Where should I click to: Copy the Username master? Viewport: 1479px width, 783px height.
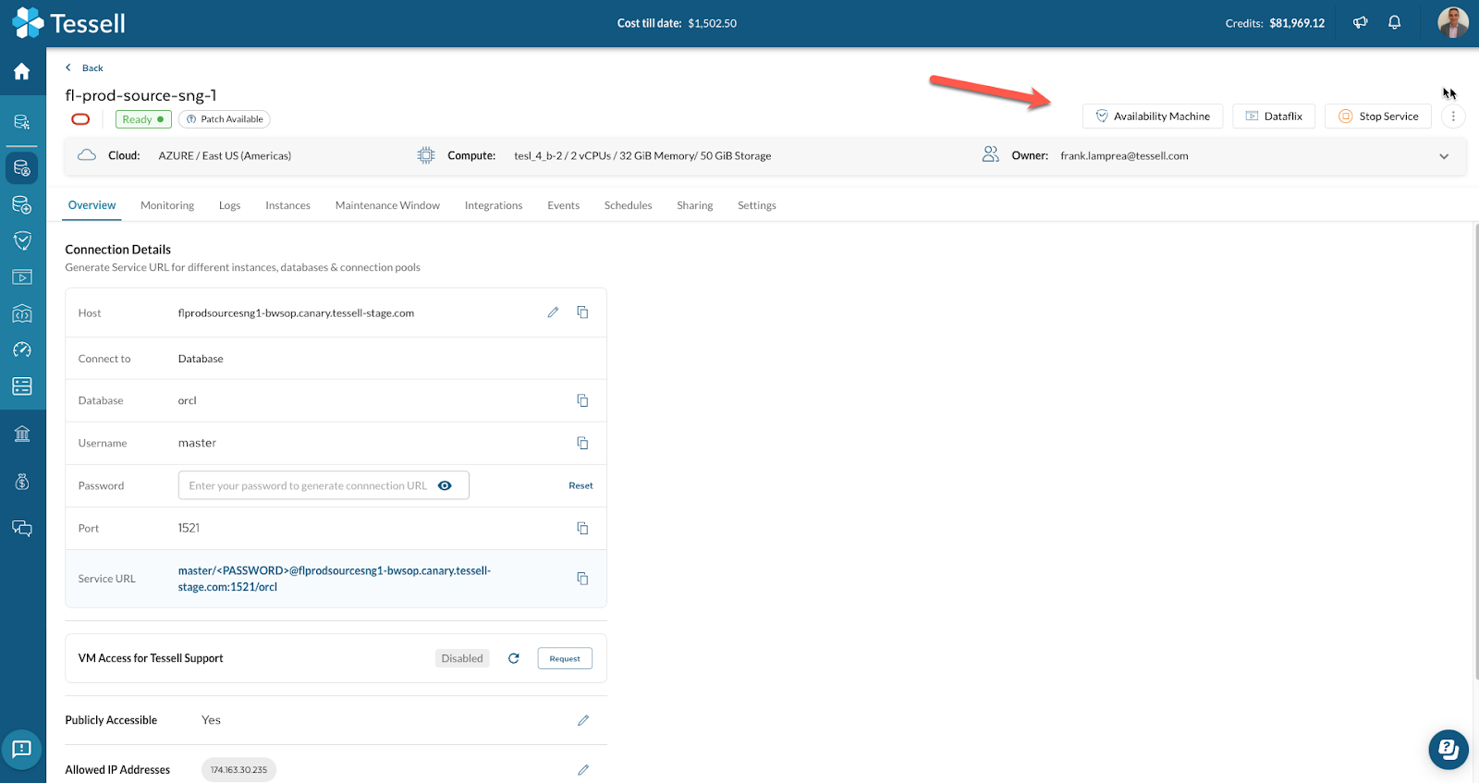point(582,443)
